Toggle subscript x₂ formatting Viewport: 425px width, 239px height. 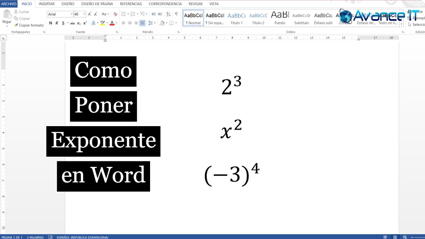(x=79, y=23)
